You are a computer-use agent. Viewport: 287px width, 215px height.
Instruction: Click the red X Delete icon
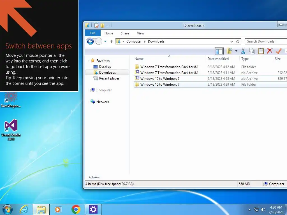tap(270, 51)
